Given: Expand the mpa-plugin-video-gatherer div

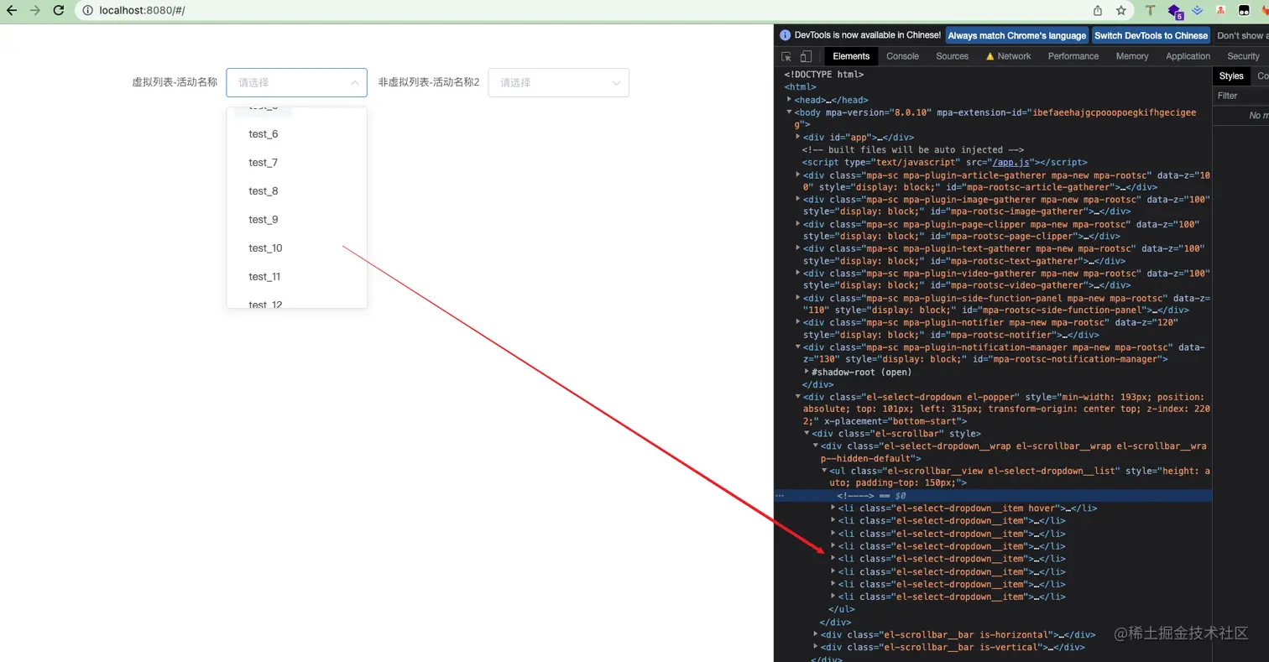Looking at the screenshot, I should coord(798,274).
